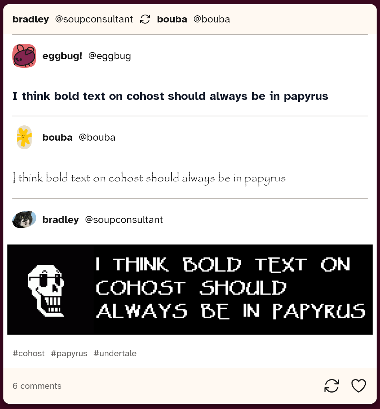Select the #cohost tag
The height and width of the screenshot is (409, 380).
pyautogui.click(x=29, y=354)
